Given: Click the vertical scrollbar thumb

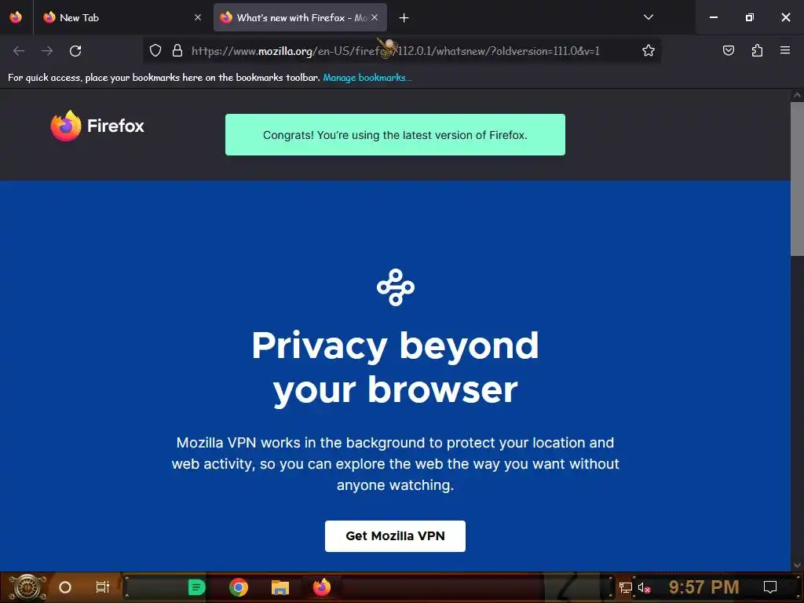Looking at the screenshot, I should [x=797, y=178].
